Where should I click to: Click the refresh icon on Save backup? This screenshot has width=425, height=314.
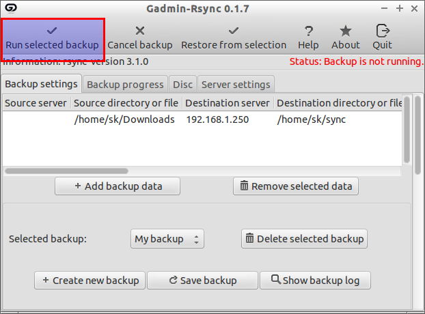[x=173, y=280]
